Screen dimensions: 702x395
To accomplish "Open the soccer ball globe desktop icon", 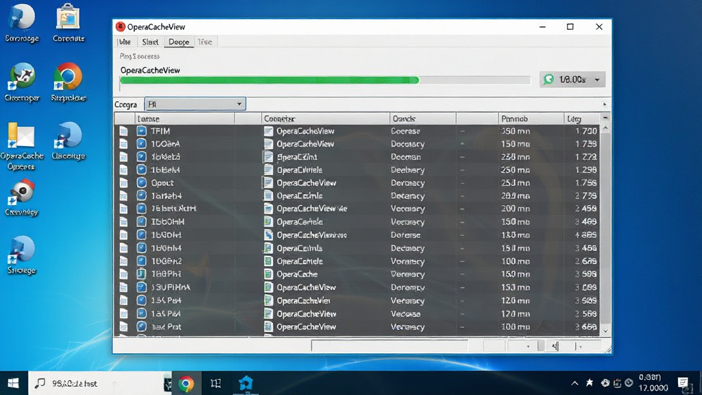I will (x=22, y=77).
